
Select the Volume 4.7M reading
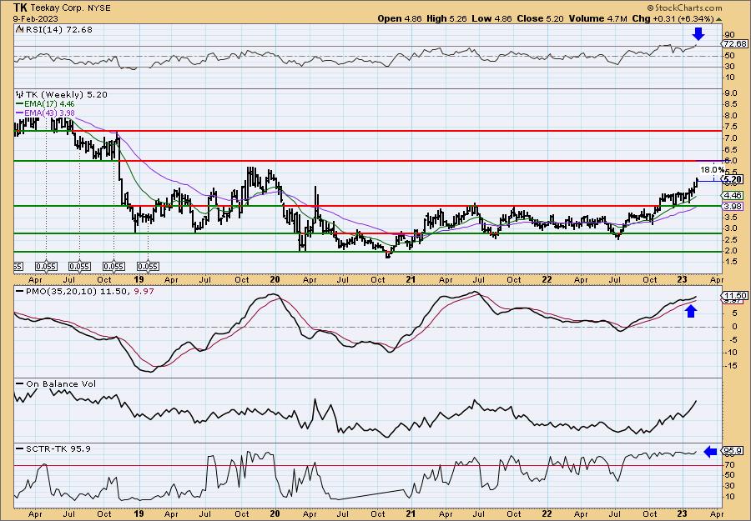(x=597, y=18)
